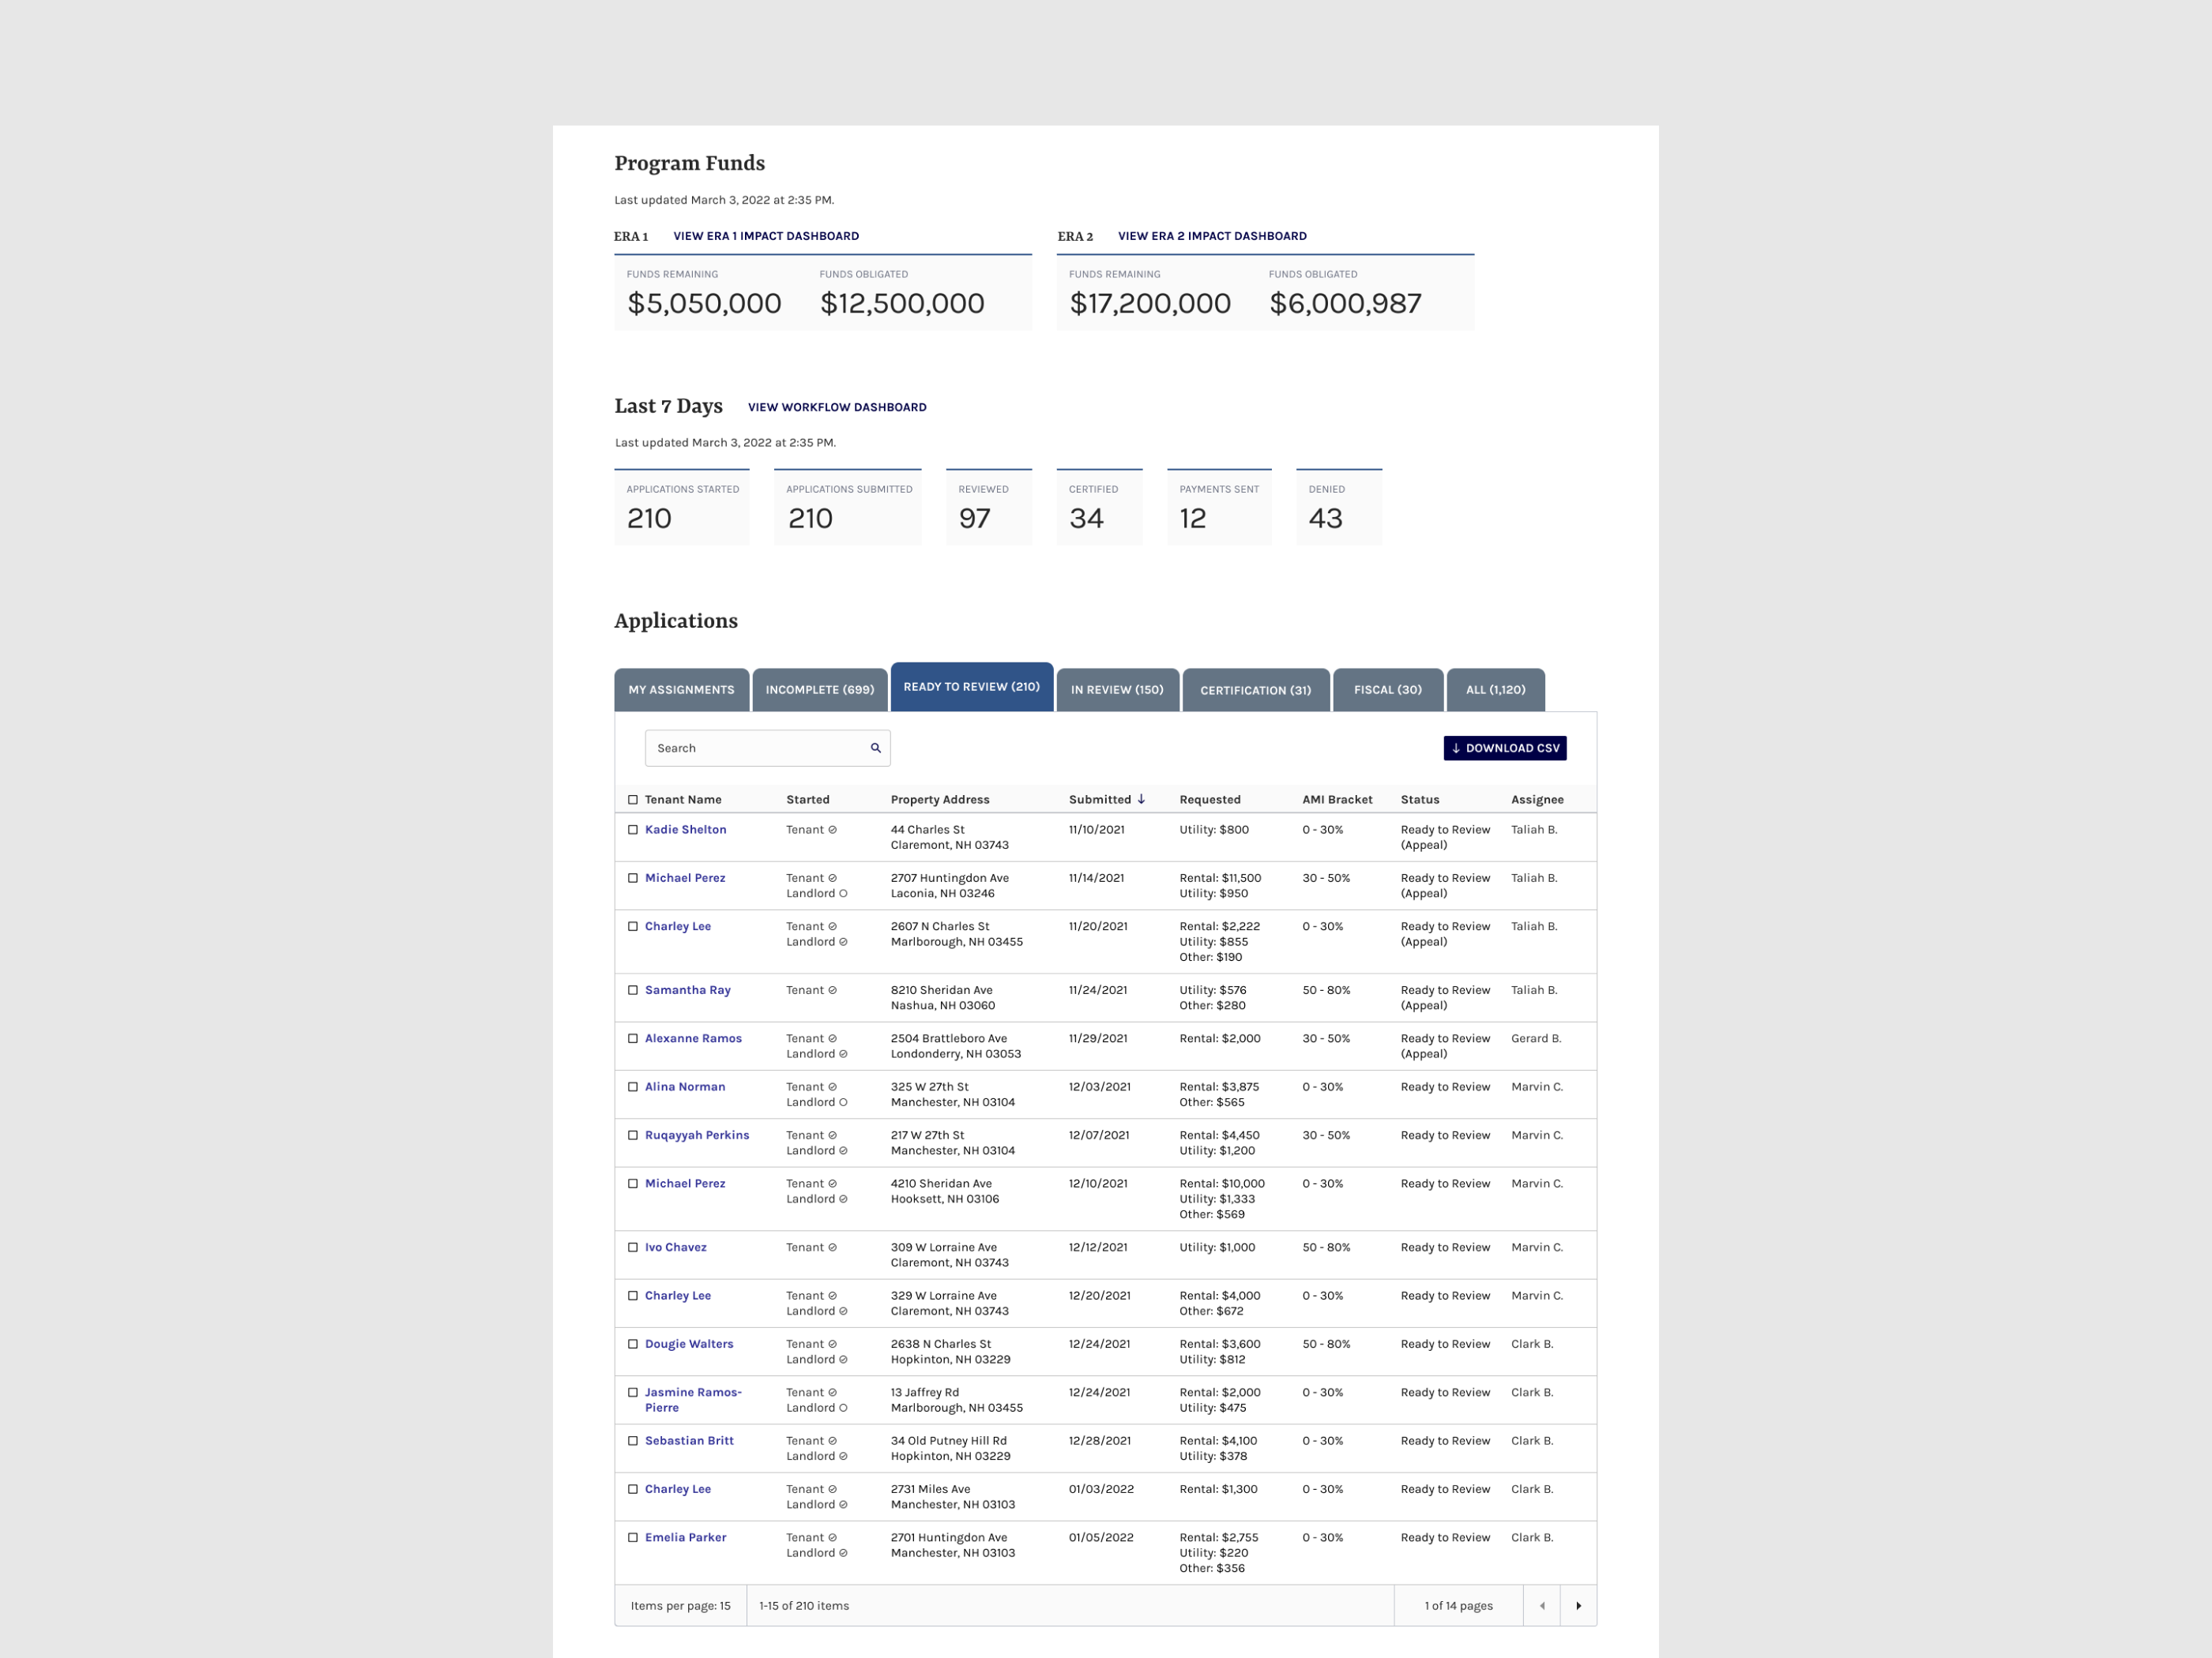Click the search magnifier icon
This screenshot has width=2212, height=1658.
875,748
